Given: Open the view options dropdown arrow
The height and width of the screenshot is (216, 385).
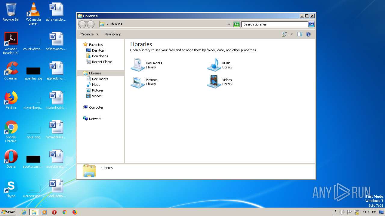Looking at the screenshot, I should [x=292, y=34].
